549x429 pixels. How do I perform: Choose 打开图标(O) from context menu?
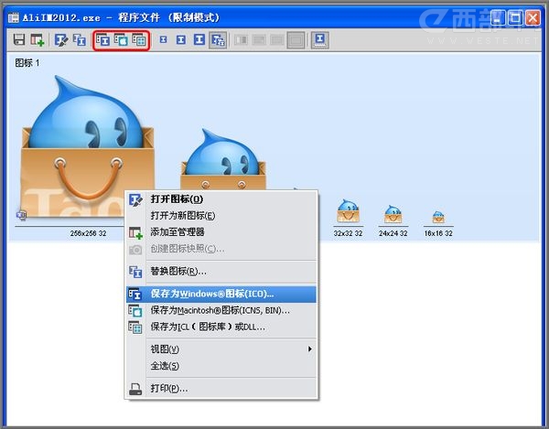[177, 198]
